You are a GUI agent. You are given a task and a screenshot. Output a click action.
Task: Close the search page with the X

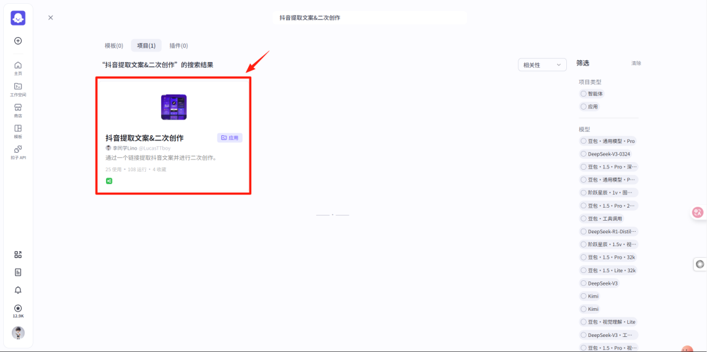(x=50, y=18)
